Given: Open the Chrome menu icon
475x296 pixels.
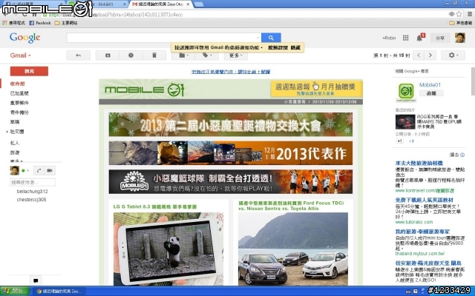Looking at the screenshot, I should [x=470, y=14].
